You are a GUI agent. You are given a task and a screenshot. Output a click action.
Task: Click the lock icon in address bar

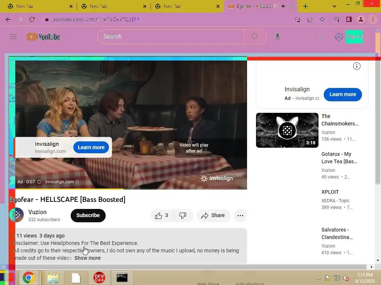point(47,19)
